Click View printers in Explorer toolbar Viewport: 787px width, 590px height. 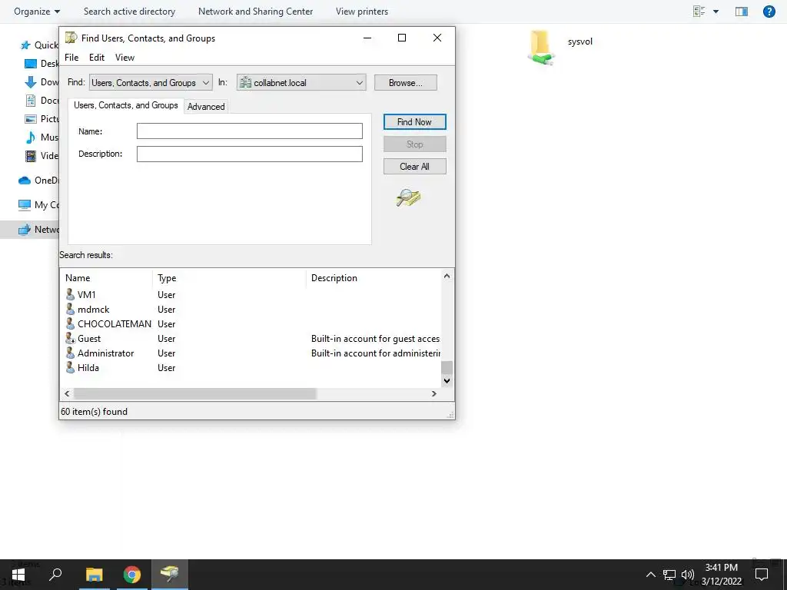(x=362, y=12)
